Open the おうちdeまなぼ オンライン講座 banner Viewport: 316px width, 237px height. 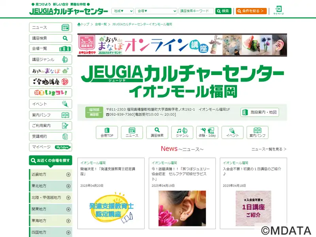click(x=182, y=45)
